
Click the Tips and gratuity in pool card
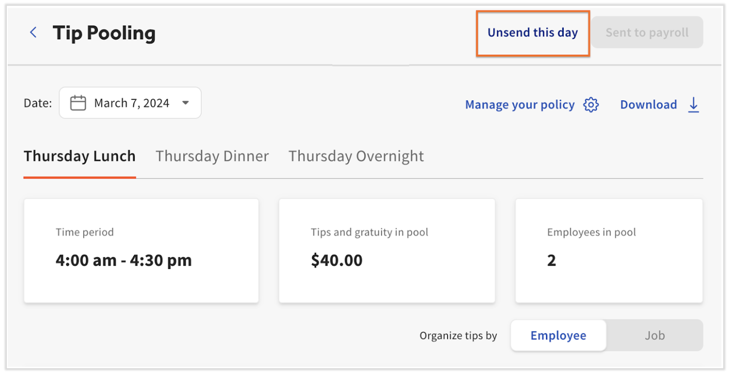[x=387, y=251]
